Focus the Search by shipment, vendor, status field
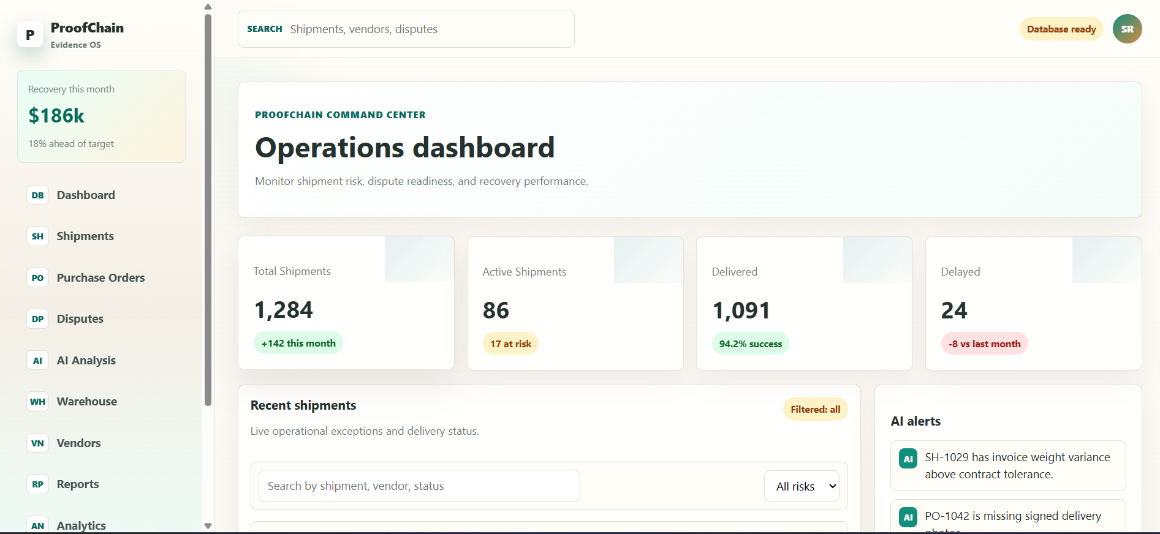The height and width of the screenshot is (534, 1160). coord(419,486)
